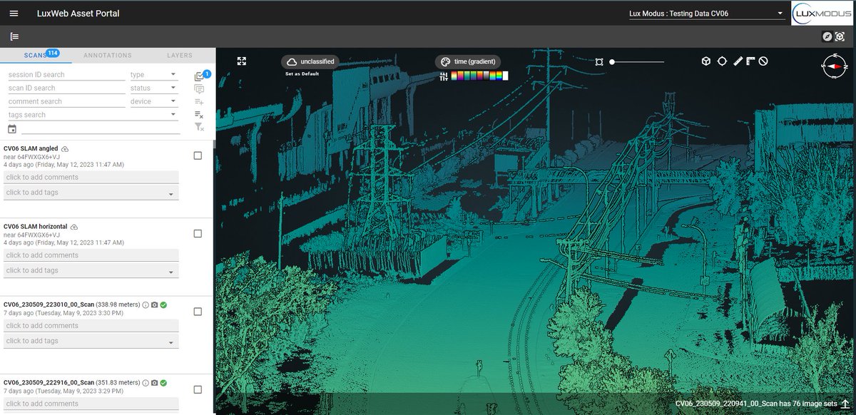Check the CV06_230509_223010_00_Scan checkbox
This screenshot has height=415, width=856.
coord(198,312)
